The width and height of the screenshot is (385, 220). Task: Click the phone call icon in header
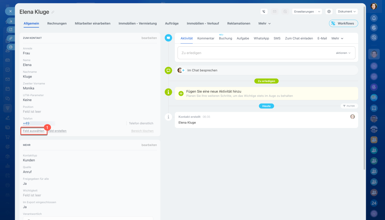coord(264,11)
